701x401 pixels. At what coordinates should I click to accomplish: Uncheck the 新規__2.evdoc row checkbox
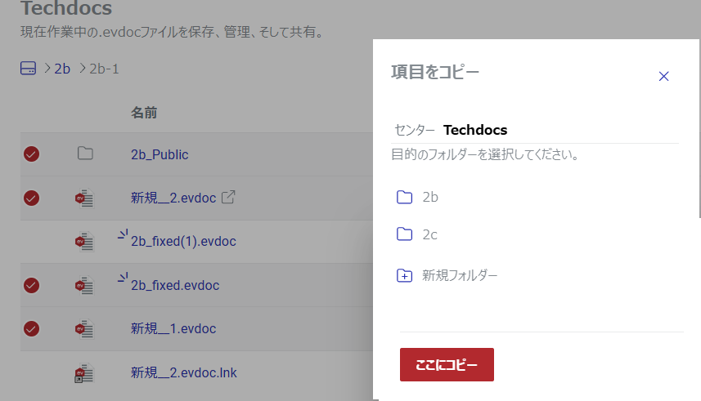click(x=31, y=198)
